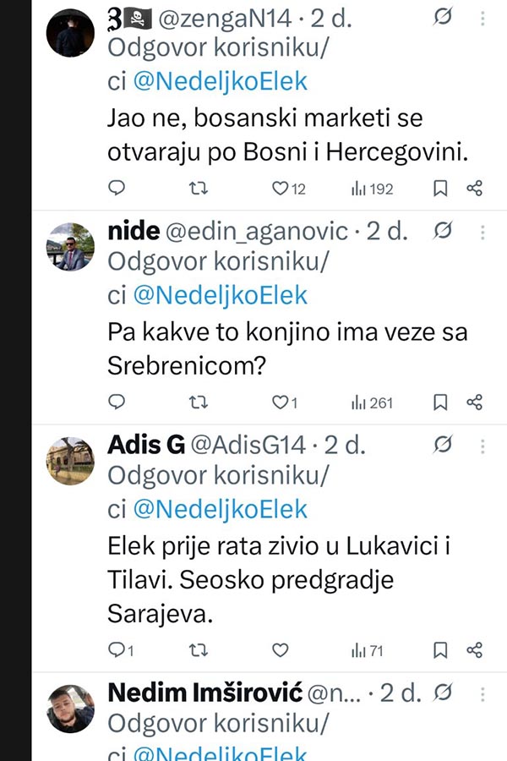Toggle the slashed-circle icon on Adis G's tweet
Image resolution: width=507 pixels, height=761 pixels.
point(443,445)
